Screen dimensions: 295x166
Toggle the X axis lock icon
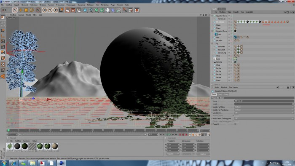pos(44,10)
